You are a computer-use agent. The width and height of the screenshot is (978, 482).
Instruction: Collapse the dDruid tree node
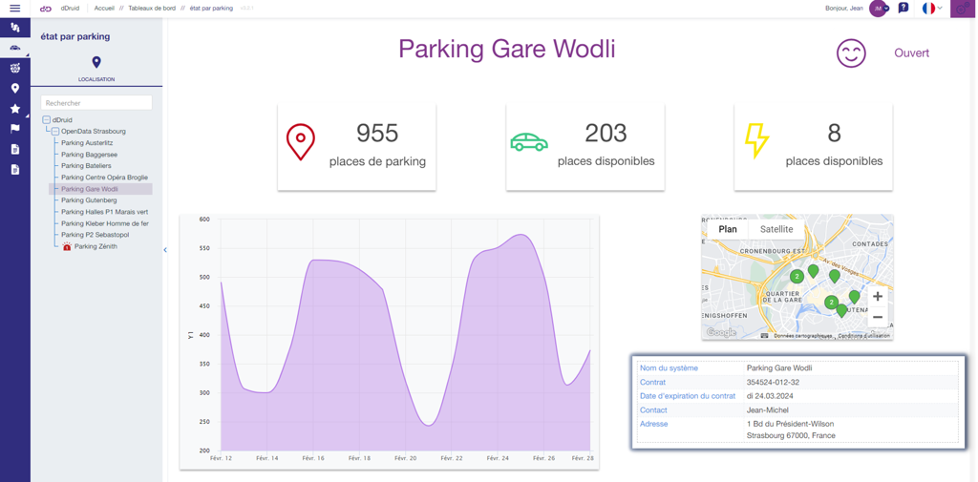pos(46,119)
